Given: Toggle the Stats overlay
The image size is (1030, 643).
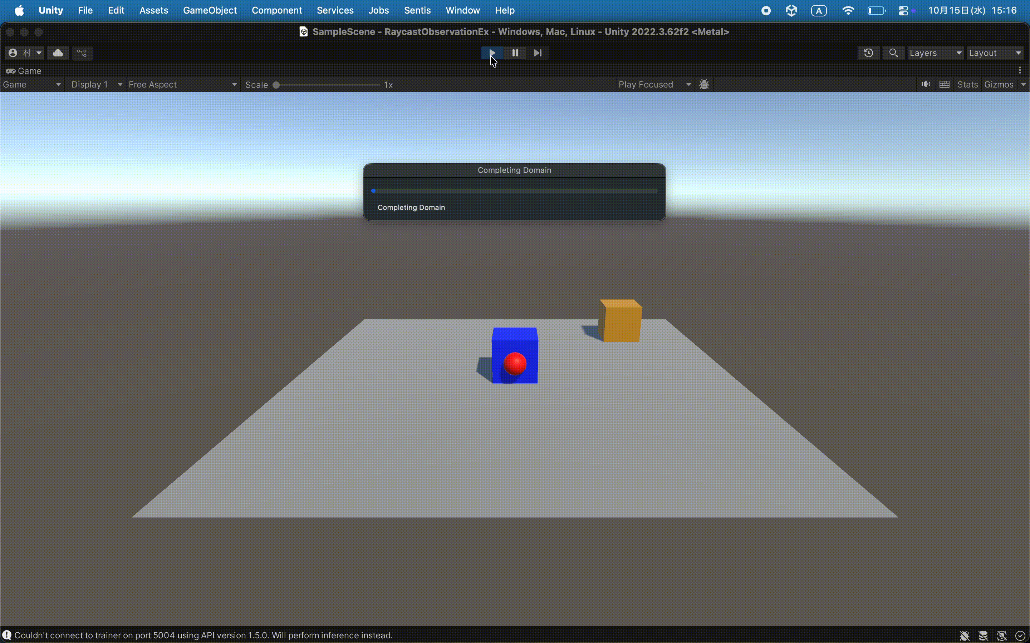Looking at the screenshot, I should pos(967,85).
